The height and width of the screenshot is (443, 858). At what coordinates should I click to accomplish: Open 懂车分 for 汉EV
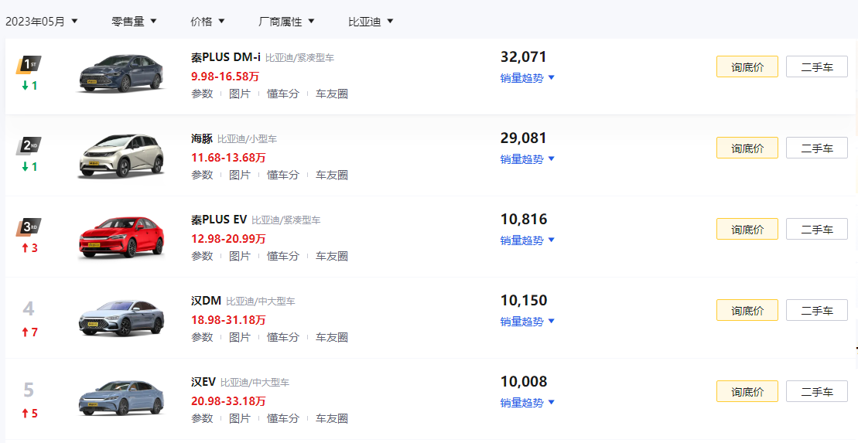tap(283, 417)
